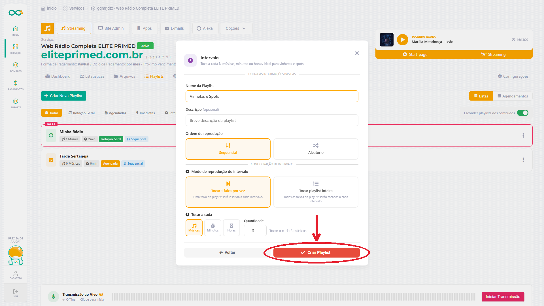This screenshot has width=544, height=306.
Task: Choose Tocar 1 faixa por vez mode
Action: coord(228,192)
